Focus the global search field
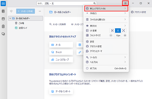This screenshot has height=99, width=152. [x=67, y=3]
